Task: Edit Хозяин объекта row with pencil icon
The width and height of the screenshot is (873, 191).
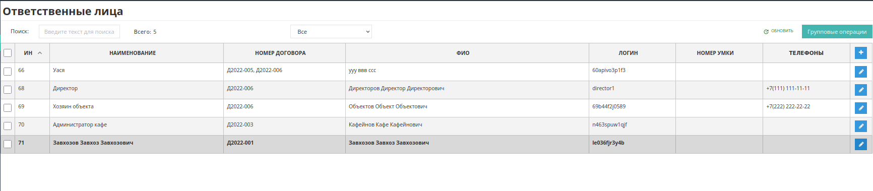Action: 861,108
